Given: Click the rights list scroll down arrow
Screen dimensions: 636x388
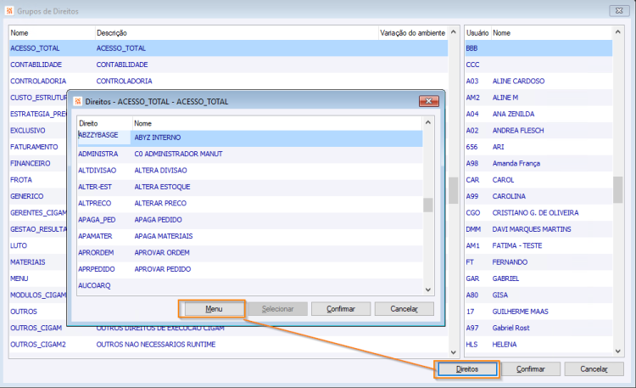Looking at the screenshot, I should [x=428, y=290].
